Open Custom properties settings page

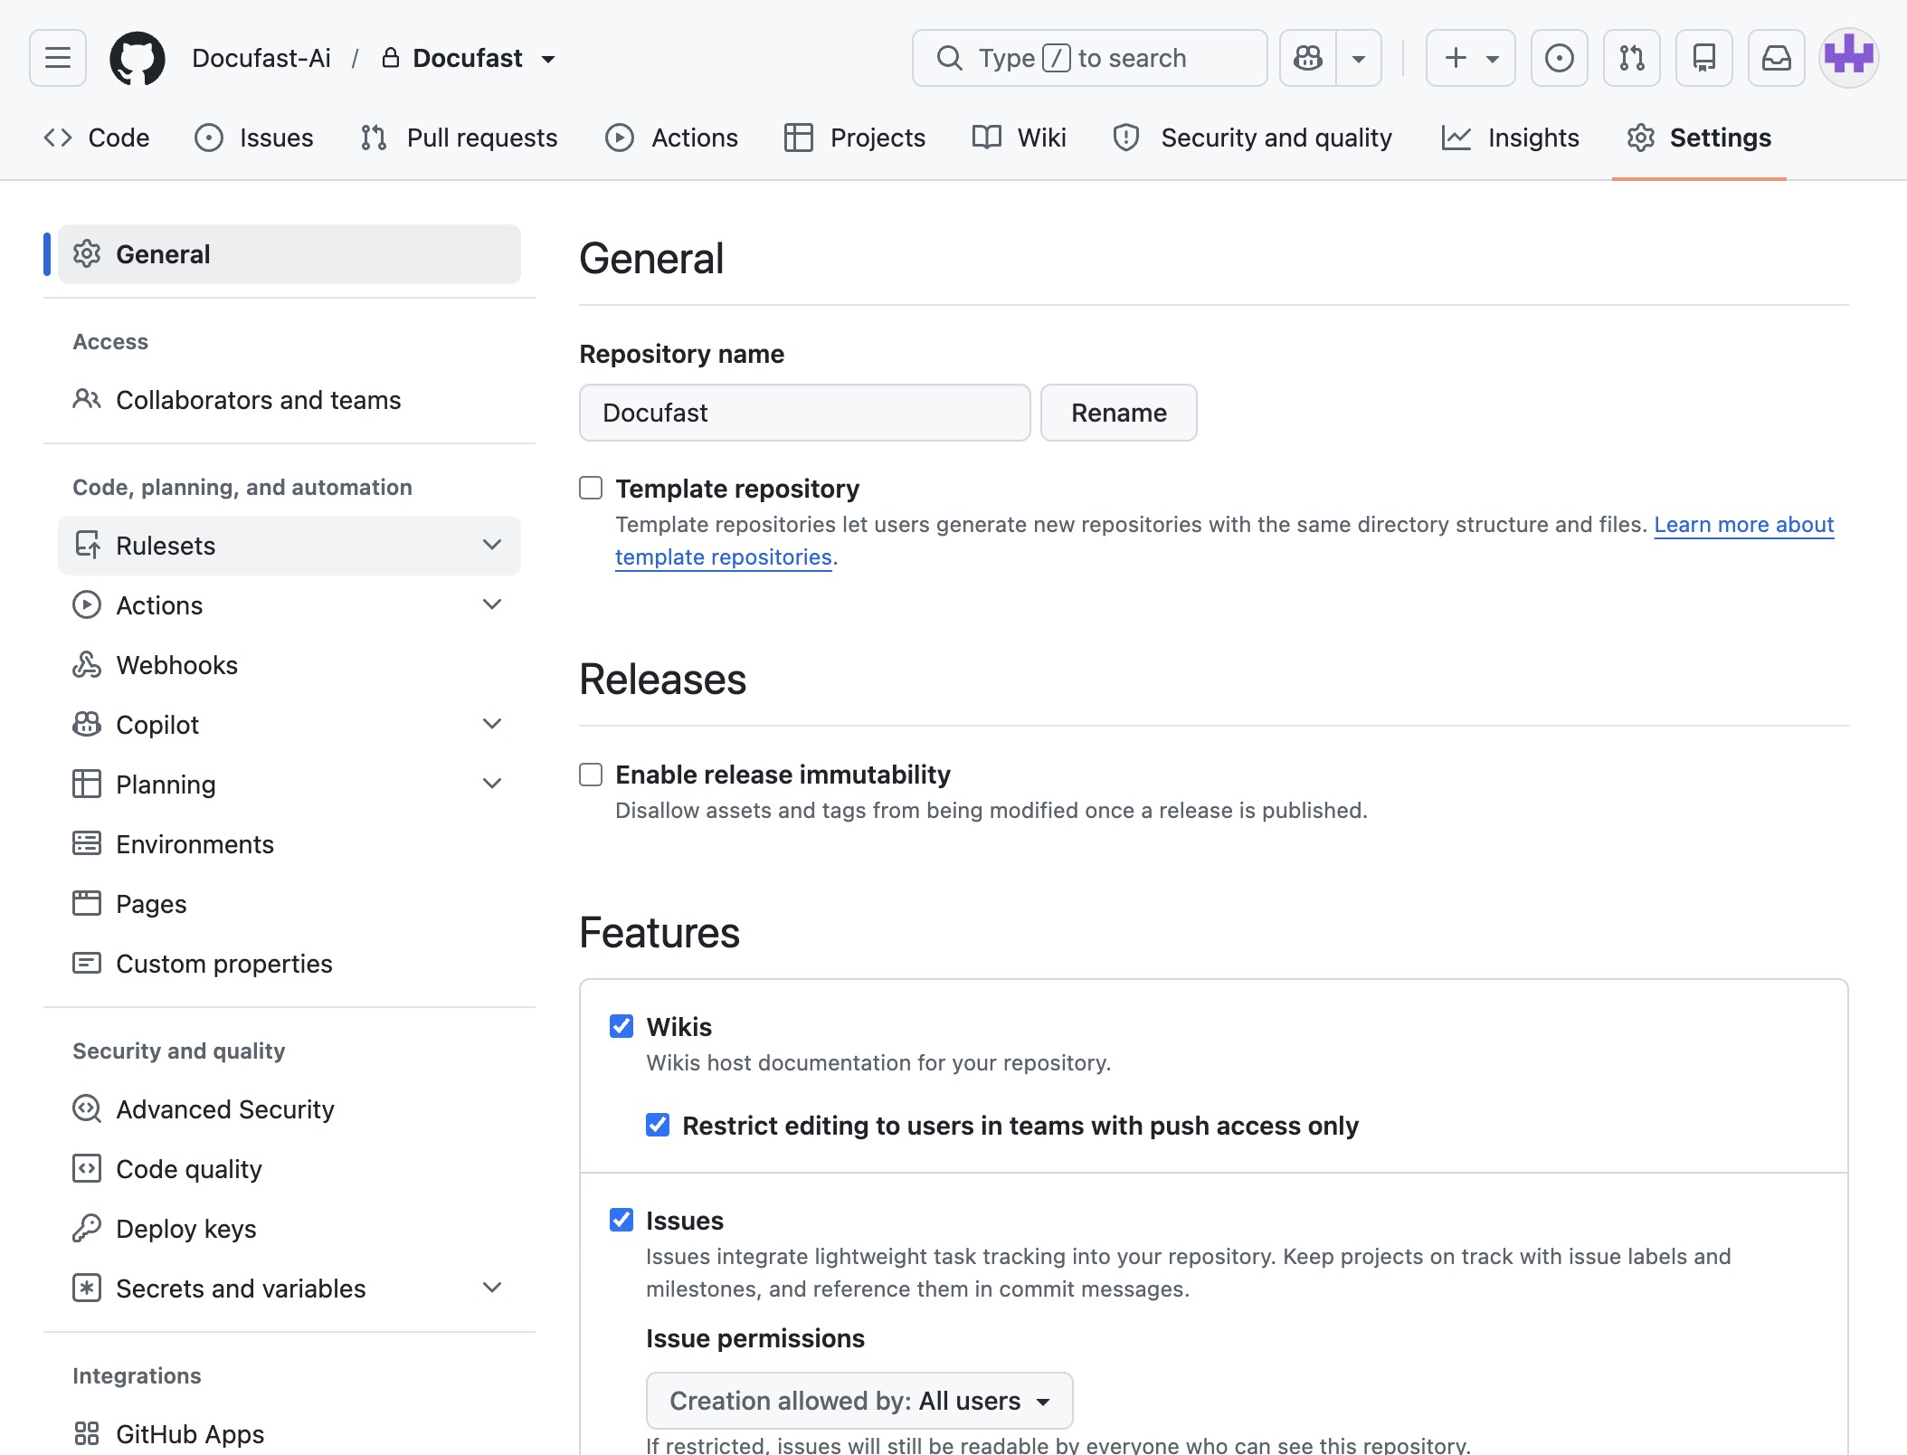click(289, 964)
